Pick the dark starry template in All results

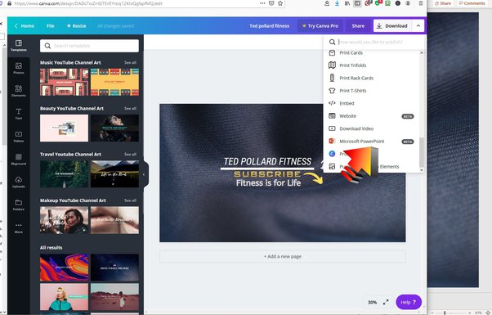[114, 268]
